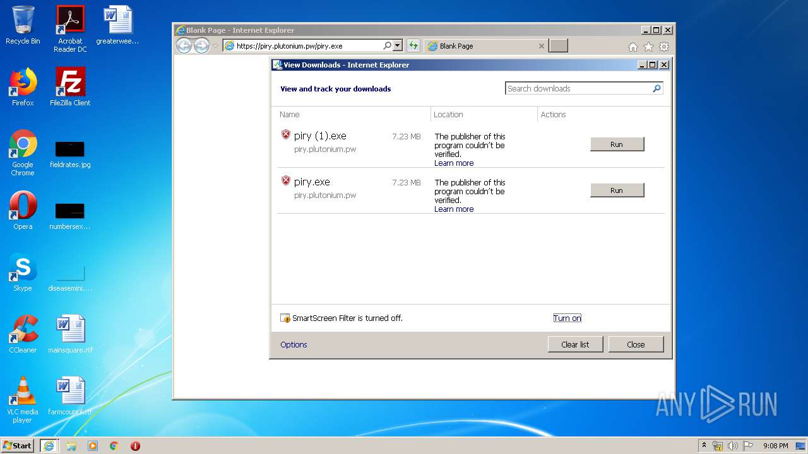Open Windows Explorer from the taskbar
Image resolution: width=808 pixels, height=454 pixels.
pos(71,446)
